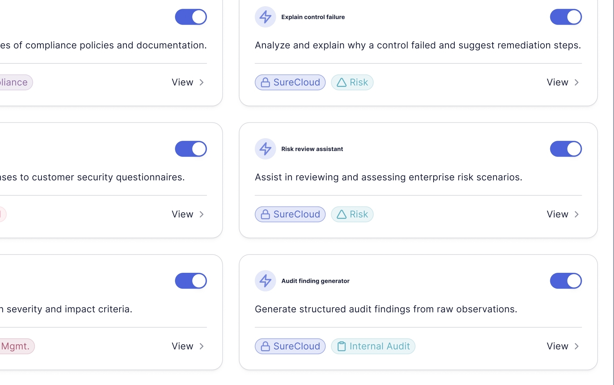
Task: Switch off the Audit finding generator toggle
Action: coord(566,281)
